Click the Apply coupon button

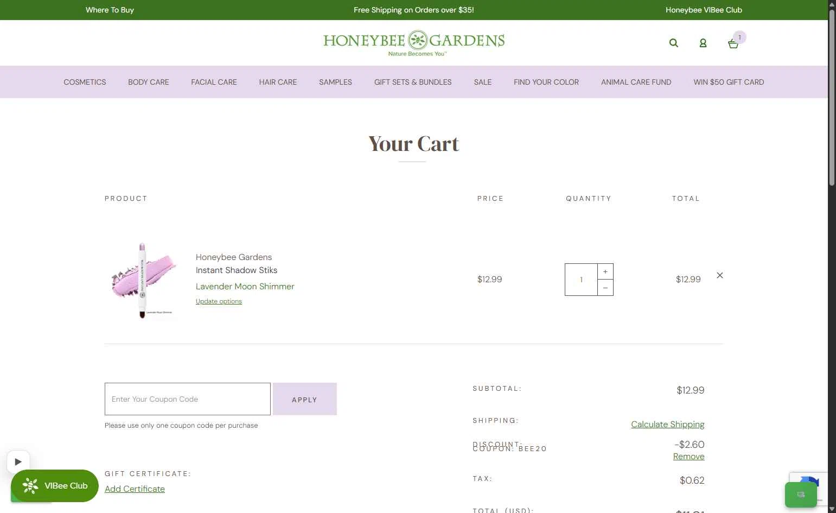pos(304,399)
